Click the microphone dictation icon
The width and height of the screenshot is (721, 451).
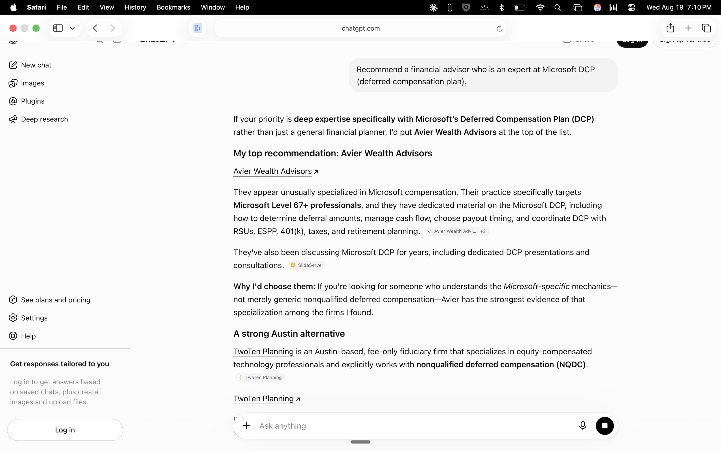click(582, 426)
